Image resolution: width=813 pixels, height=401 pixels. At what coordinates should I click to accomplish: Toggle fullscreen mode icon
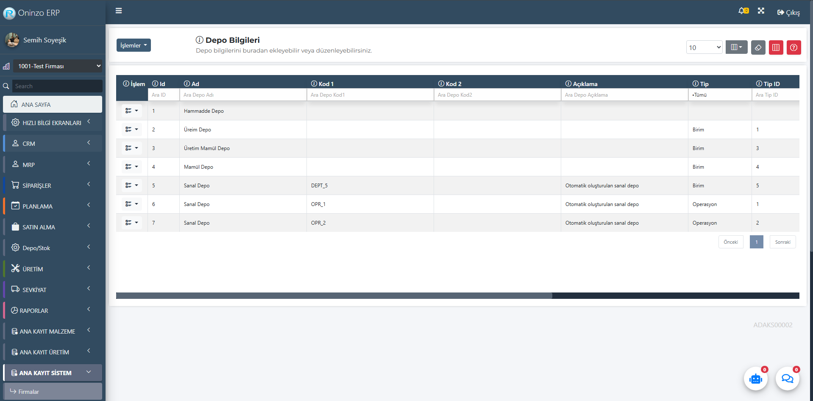(x=761, y=11)
